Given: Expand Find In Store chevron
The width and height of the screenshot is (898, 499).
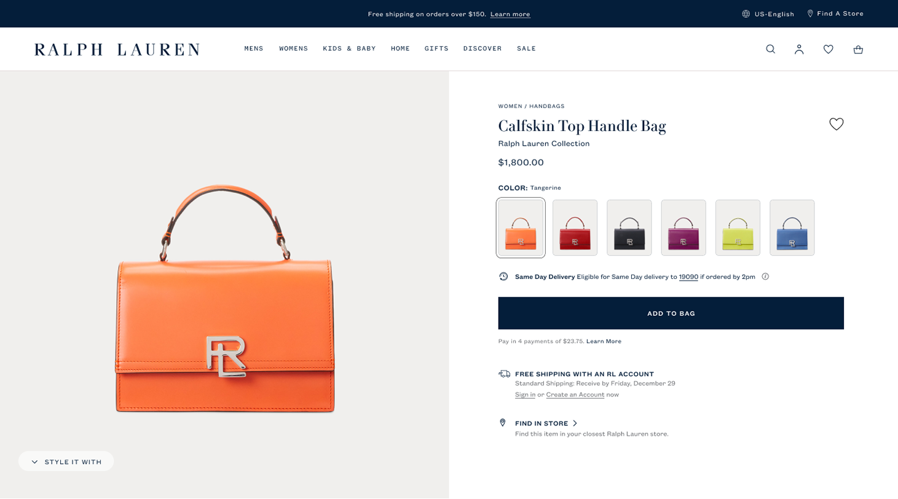Looking at the screenshot, I should coord(575,423).
